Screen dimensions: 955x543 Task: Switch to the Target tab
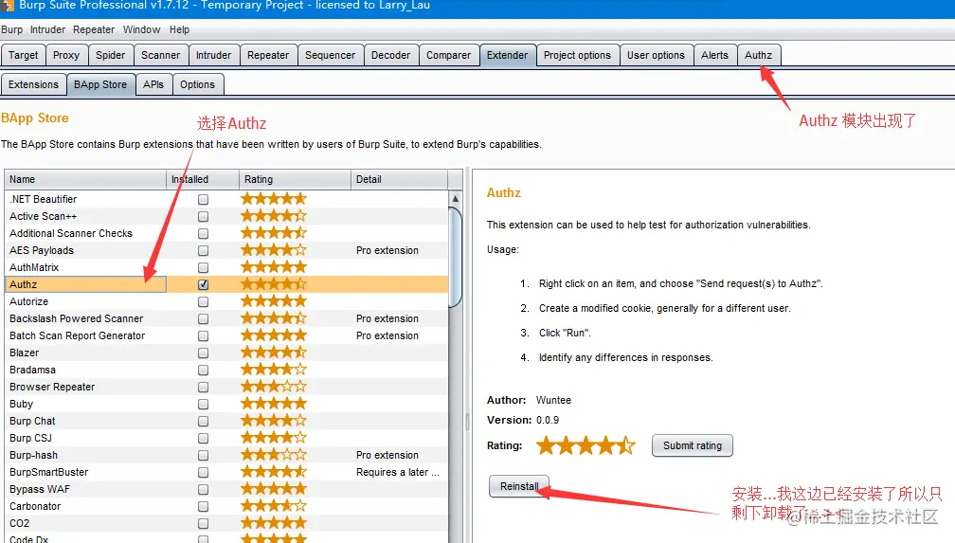(23, 55)
